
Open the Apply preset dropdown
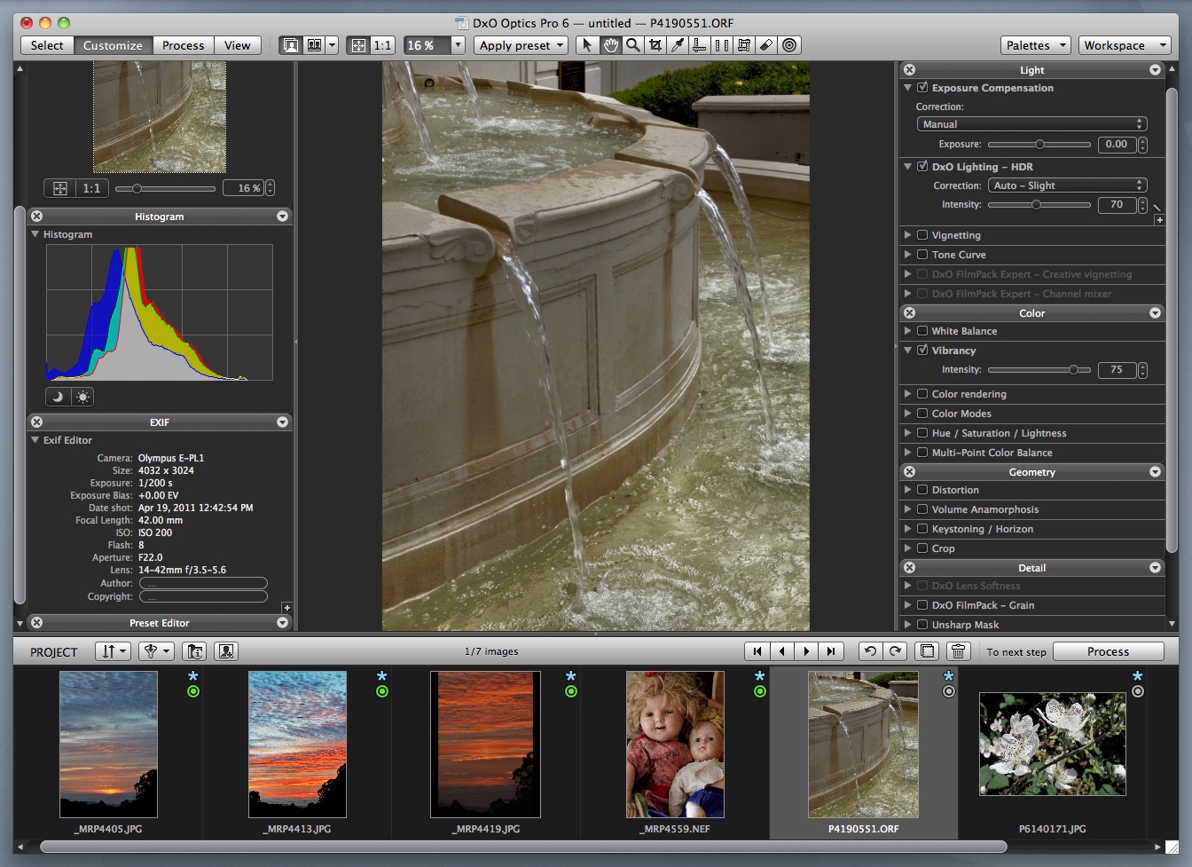click(x=520, y=45)
